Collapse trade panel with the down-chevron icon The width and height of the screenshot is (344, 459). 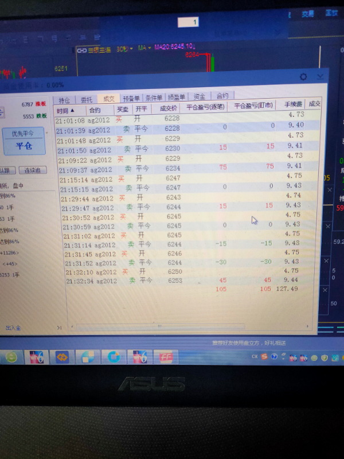coord(320,77)
